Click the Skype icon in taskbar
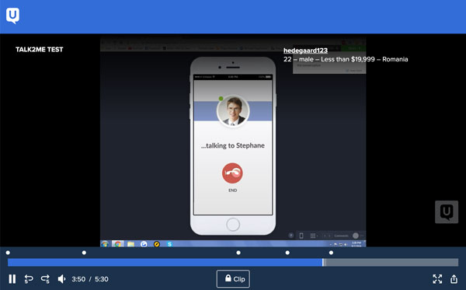Viewport: 466px width, 290px height. pos(169,244)
